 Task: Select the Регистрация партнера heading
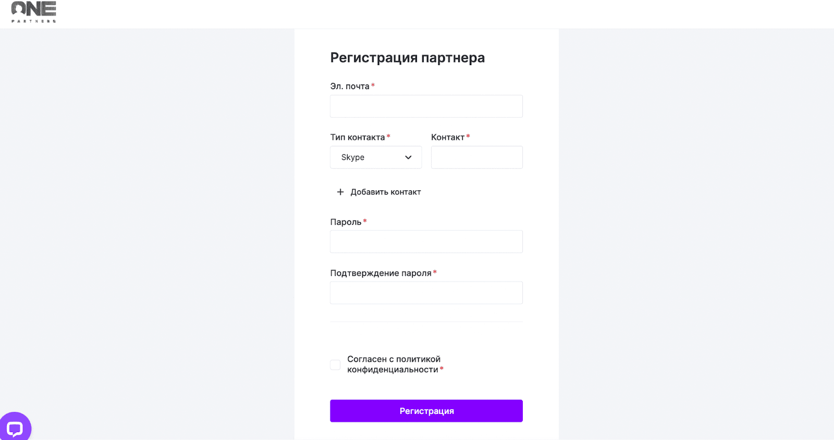pos(407,57)
